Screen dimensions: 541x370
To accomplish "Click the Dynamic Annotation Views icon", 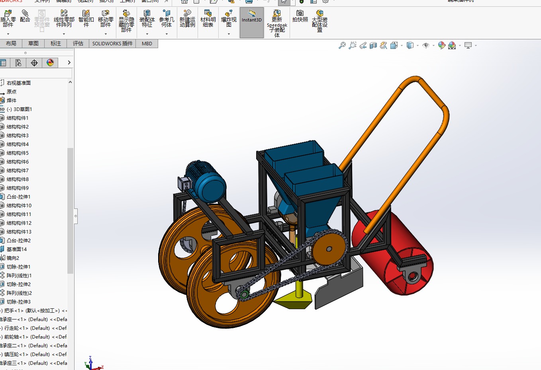I will 384,45.
